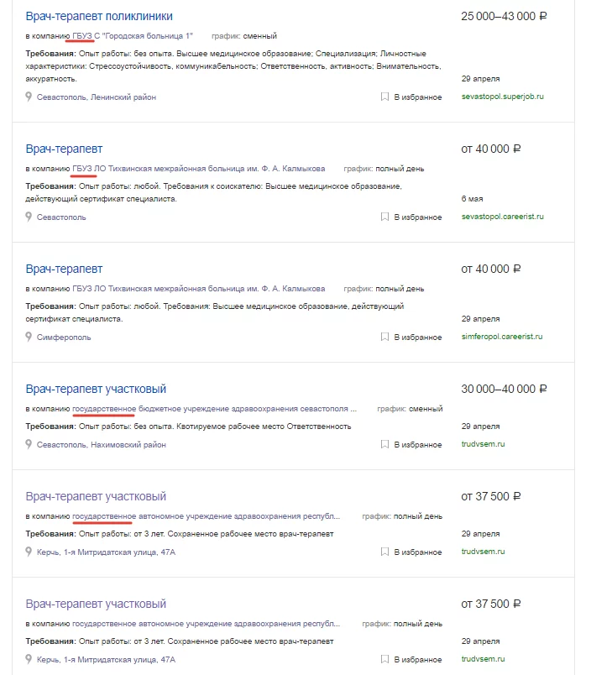Click bookmark icon for the Симферополь vacancy

[x=384, y=337]
